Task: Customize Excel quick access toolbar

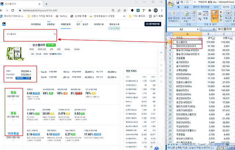Action: coord(195,2)
